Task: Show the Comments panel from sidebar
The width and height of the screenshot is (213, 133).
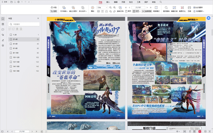Action: point(3,29)
